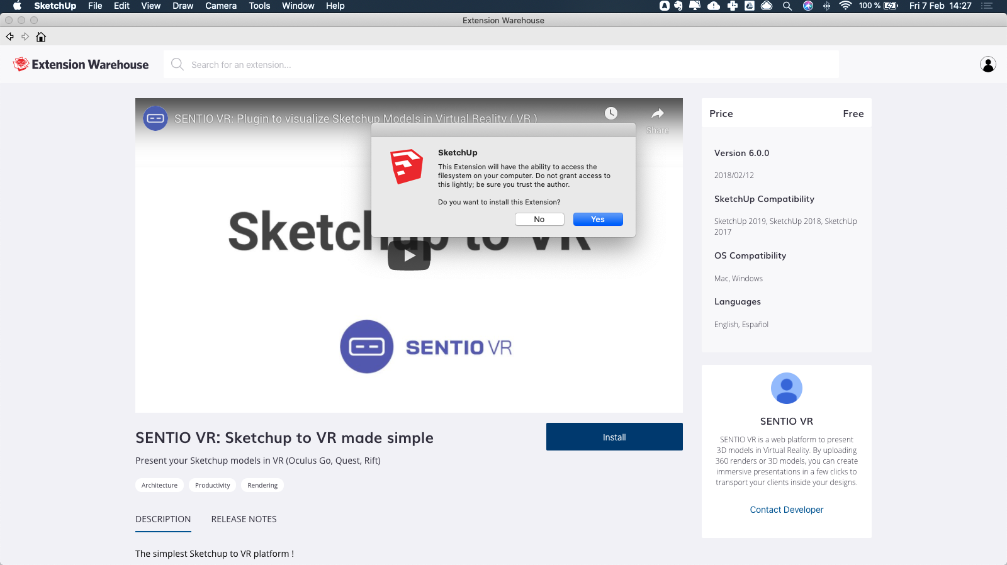Go forward using the right arrow icon

point(25,36)
